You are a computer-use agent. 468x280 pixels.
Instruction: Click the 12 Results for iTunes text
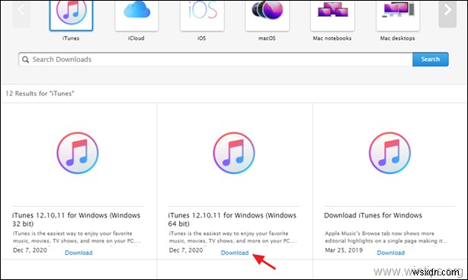[x=40, y=94]
